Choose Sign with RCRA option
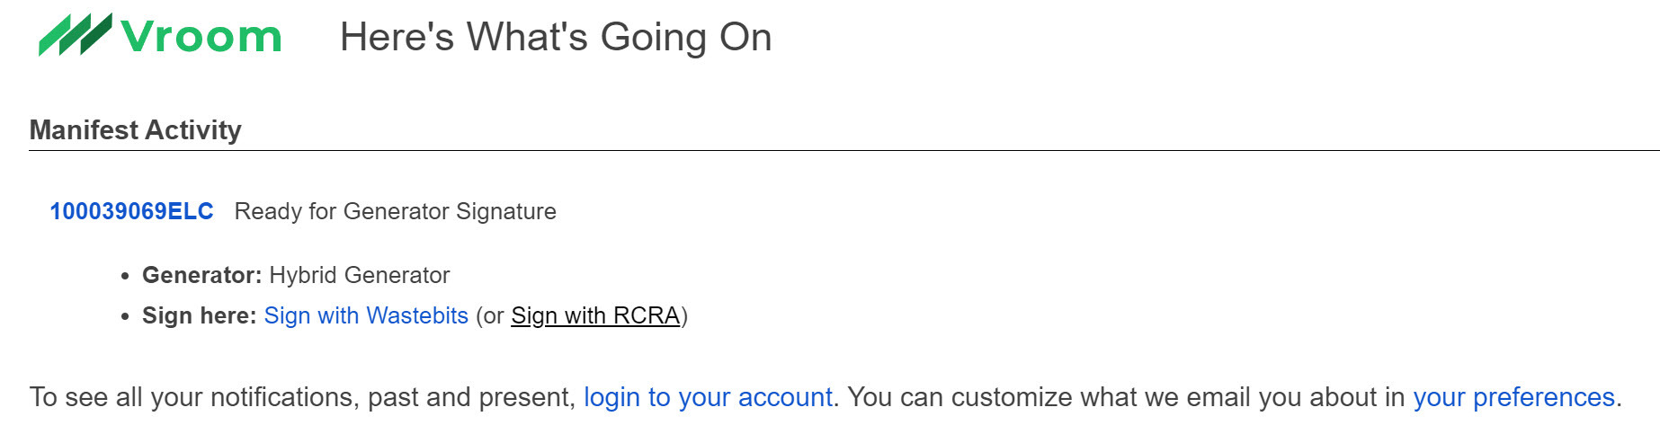 595,315
